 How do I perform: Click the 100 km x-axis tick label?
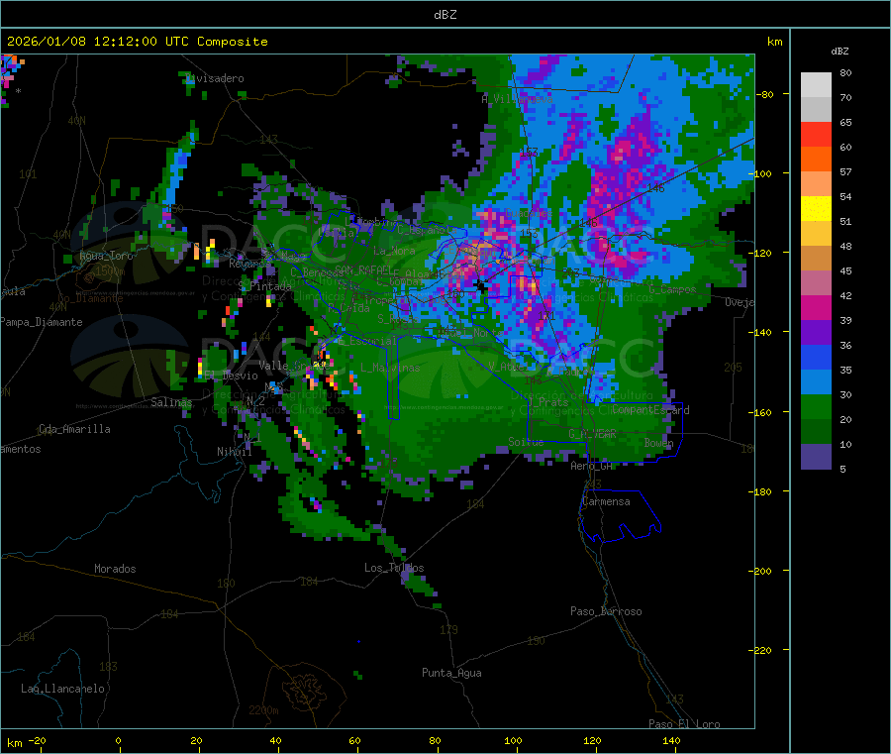(513, 740)
